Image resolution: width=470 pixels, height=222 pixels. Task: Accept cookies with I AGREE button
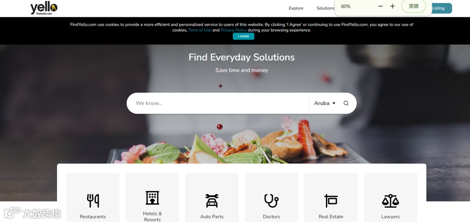point(243,36)
